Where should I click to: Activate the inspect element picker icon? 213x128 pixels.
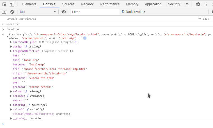coord(4,4)
